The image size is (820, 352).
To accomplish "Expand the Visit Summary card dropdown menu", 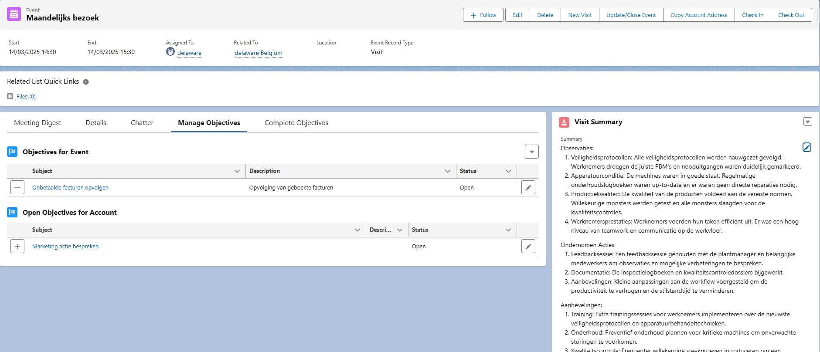I will [807, 122].
